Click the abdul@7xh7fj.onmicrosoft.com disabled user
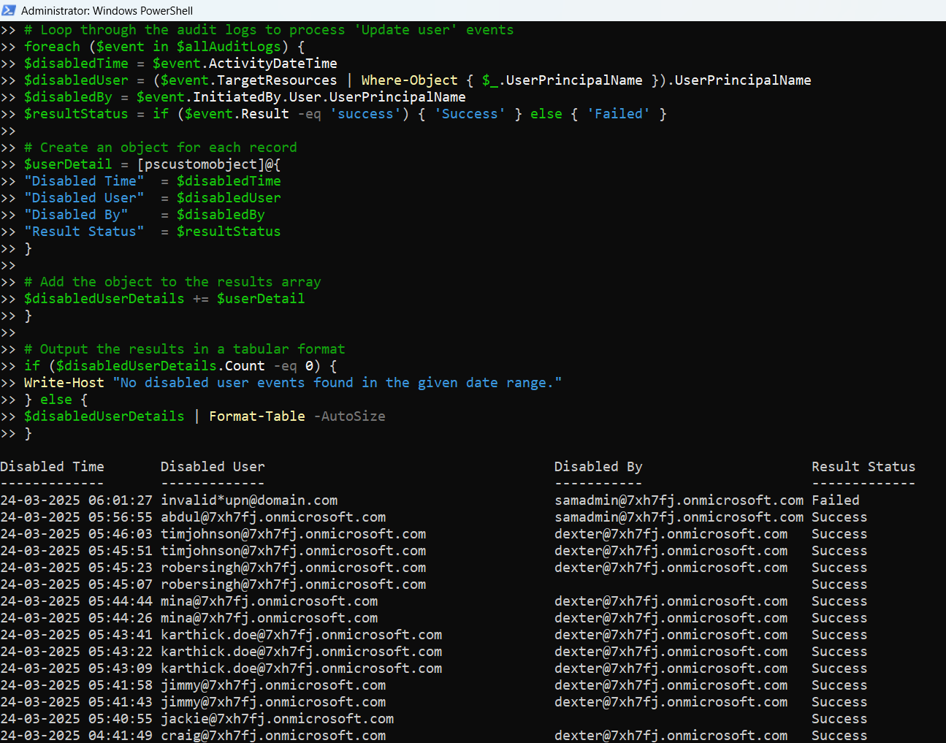This screenshot has width=946, height=743. tap(273, 517)
